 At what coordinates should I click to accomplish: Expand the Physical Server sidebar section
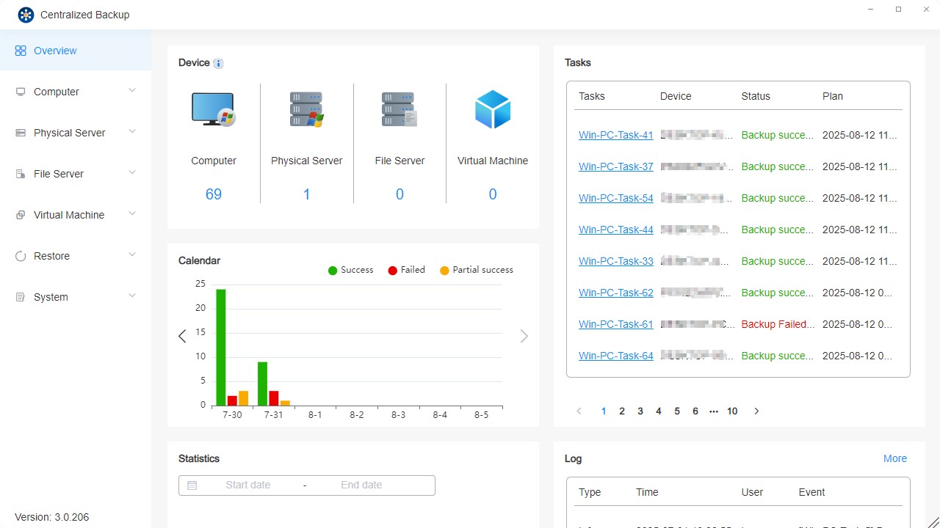point(132,132)
